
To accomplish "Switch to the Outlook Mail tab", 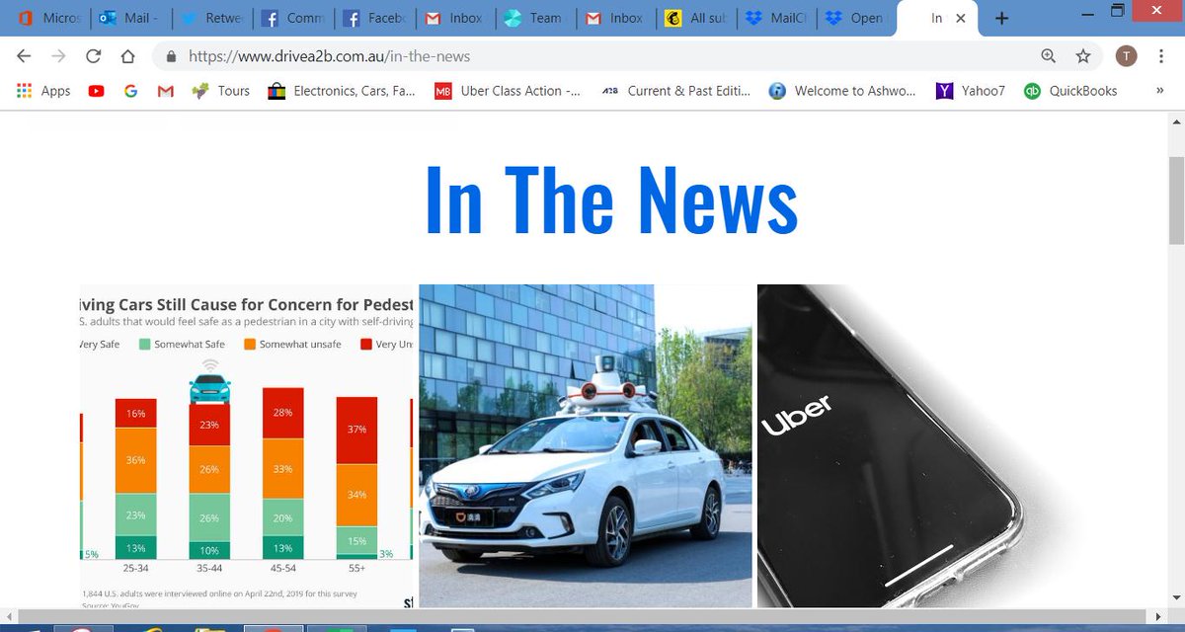I will (x=129, y=18).
